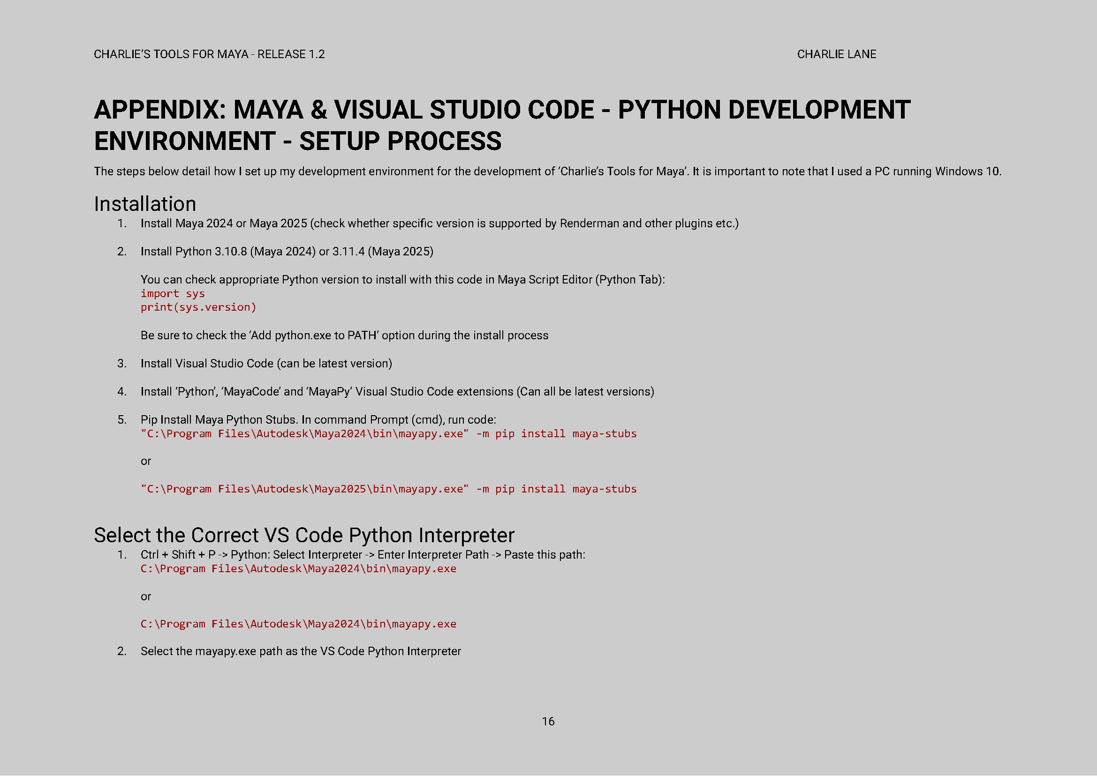Click 'Select the Correct VS Code Python Interpreter' heading
1097x776 pixels.
[x=303, y=535]
